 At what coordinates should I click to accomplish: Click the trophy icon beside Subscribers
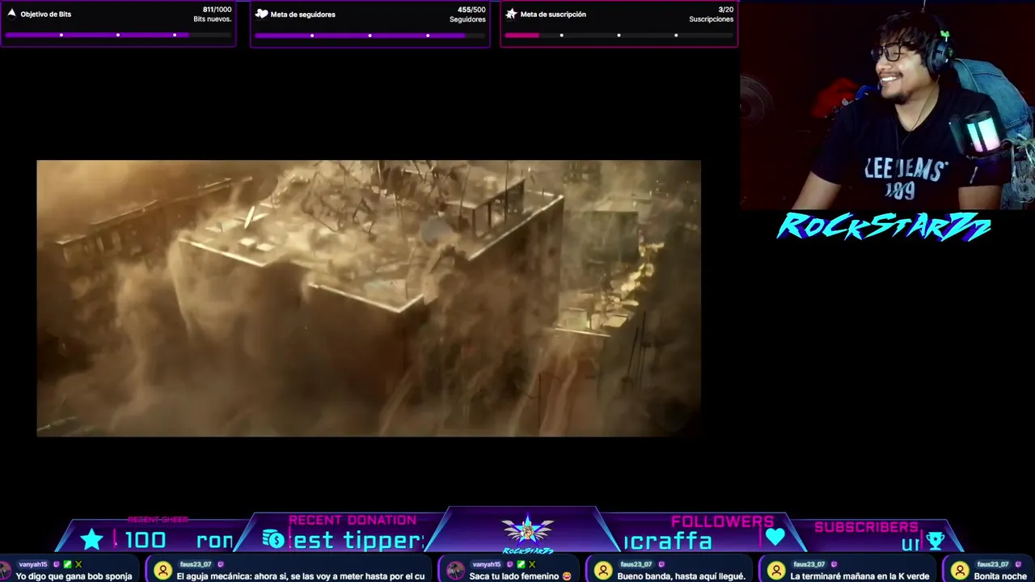[x=936, y=541]
